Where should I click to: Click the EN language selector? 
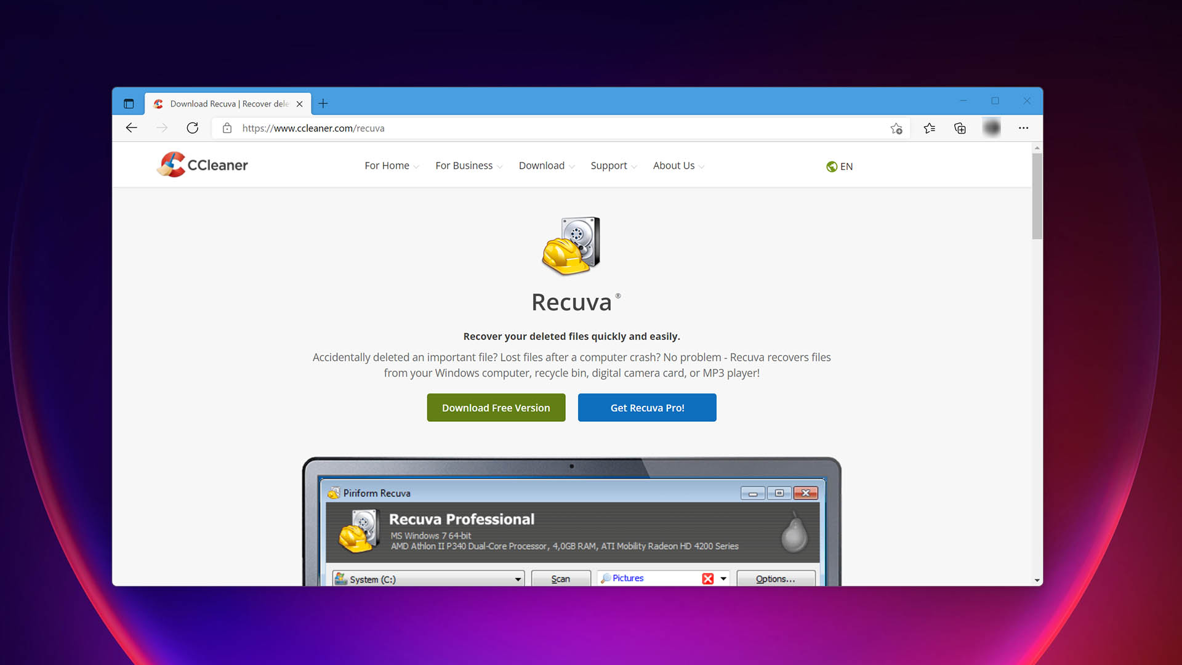pos(840,167)
